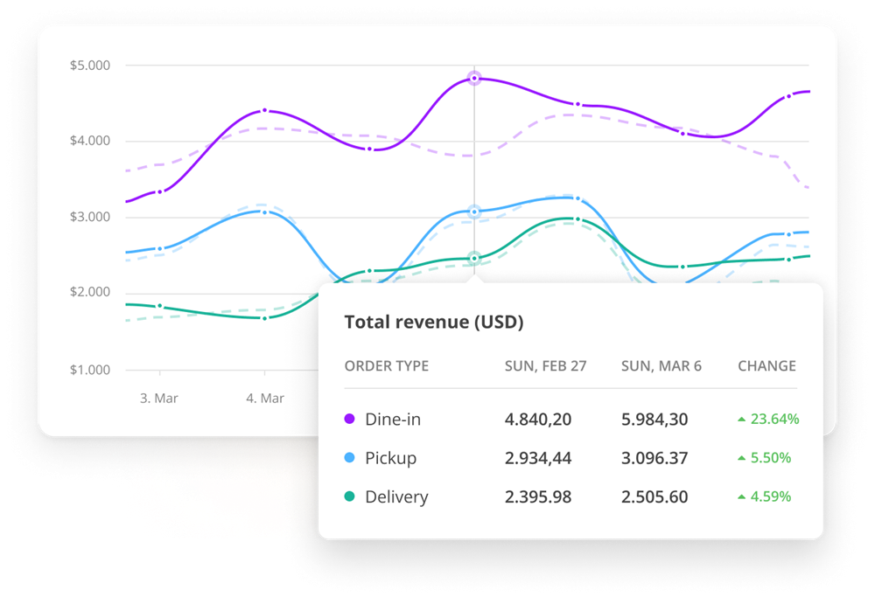This screenshot has height=597, width=875.
Task: Click the Dine-in value 4.840,20
Action: click(538, 420)
